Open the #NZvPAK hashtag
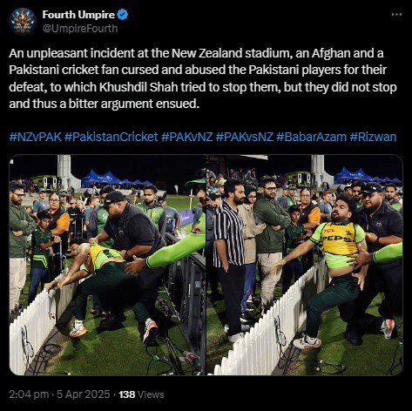This screenshot has width=412, height=411. coord(36,137)
